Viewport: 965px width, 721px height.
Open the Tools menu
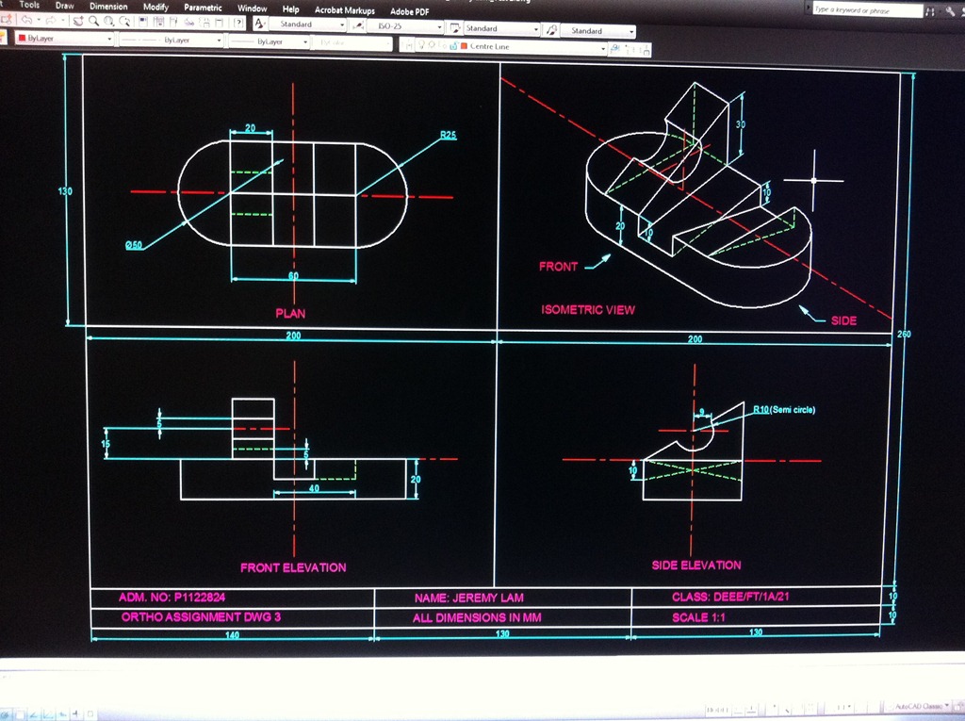pyautogui.click(x=29, y=5)
